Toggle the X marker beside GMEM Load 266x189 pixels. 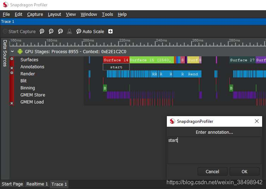click(x=12, y=103)
